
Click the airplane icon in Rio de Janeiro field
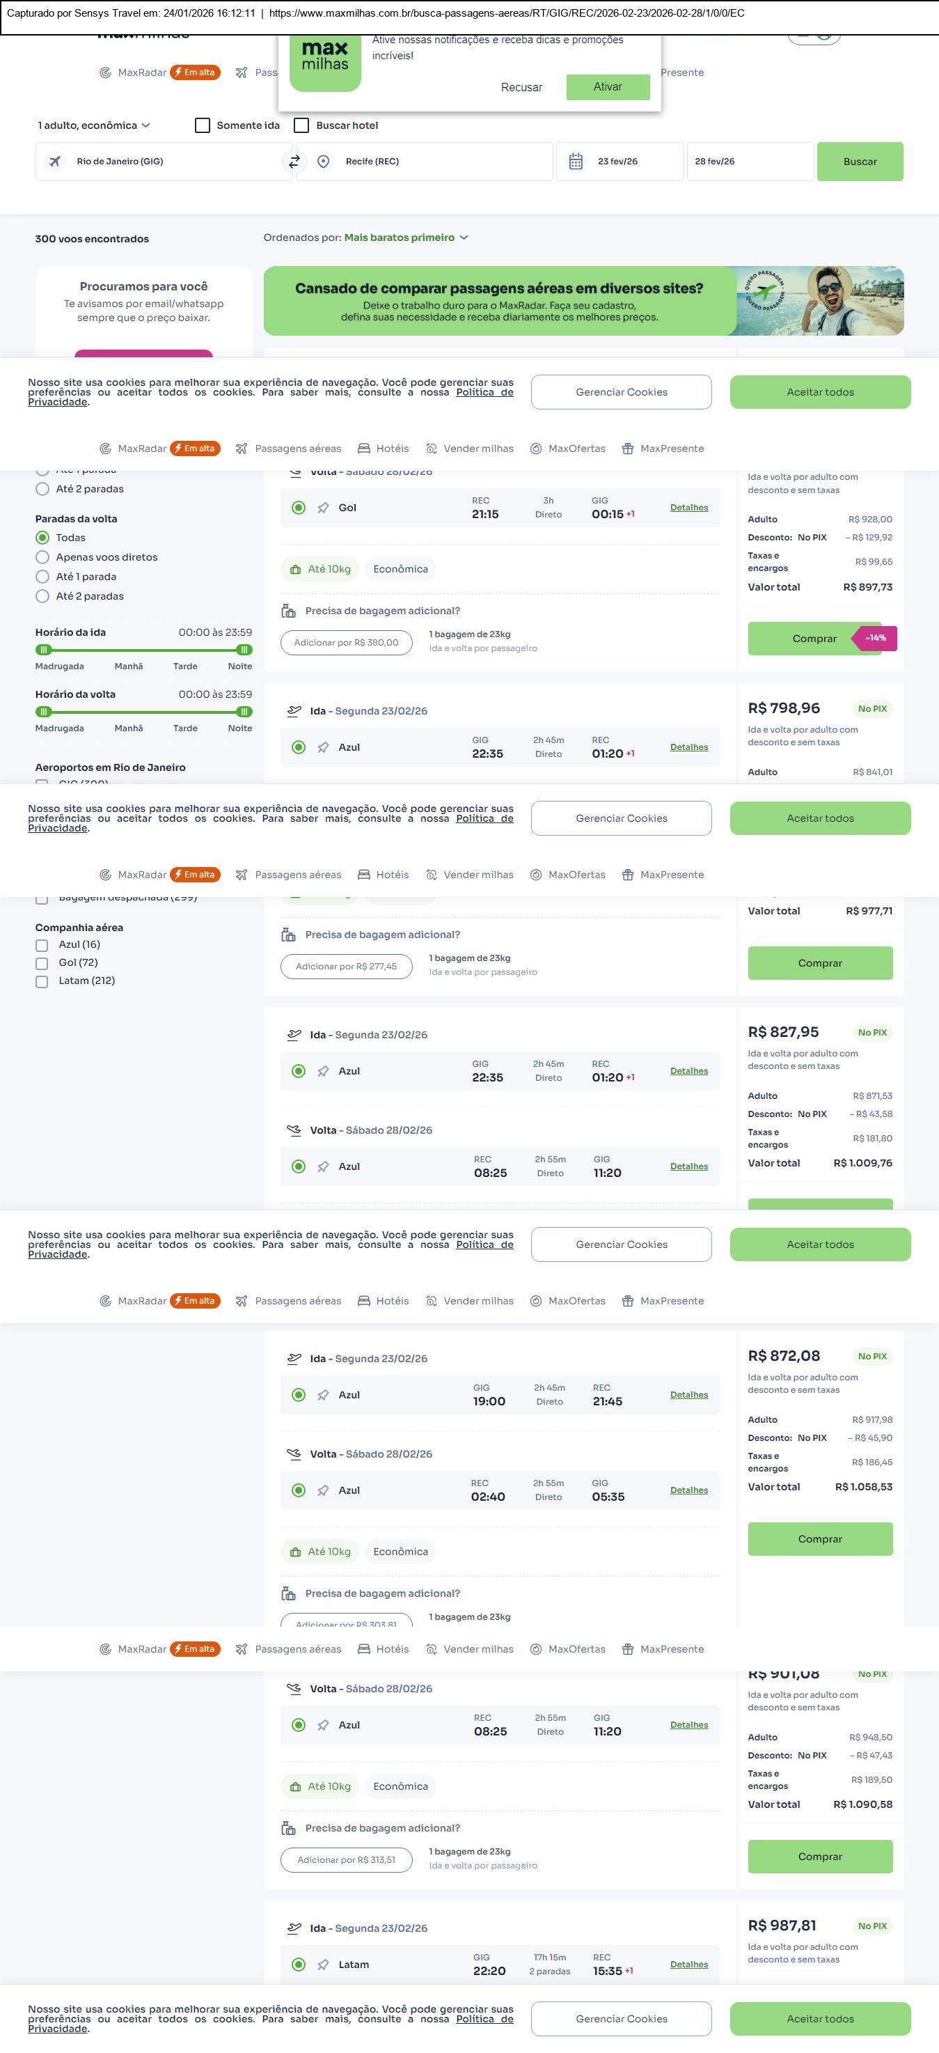pos(55,162)
